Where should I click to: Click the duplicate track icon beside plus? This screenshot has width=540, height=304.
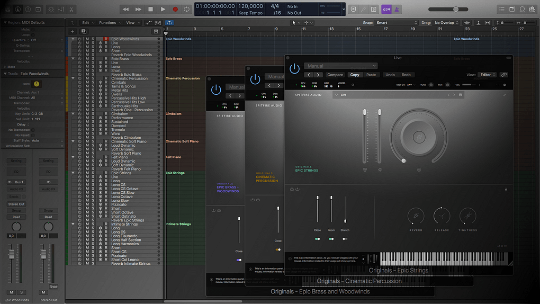83,31
